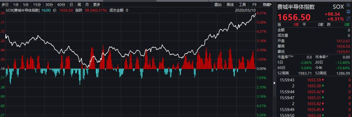Screen dimensions: 352x117
Task: Open the 工具 tools menu
Action: click(x=242, y=5)
